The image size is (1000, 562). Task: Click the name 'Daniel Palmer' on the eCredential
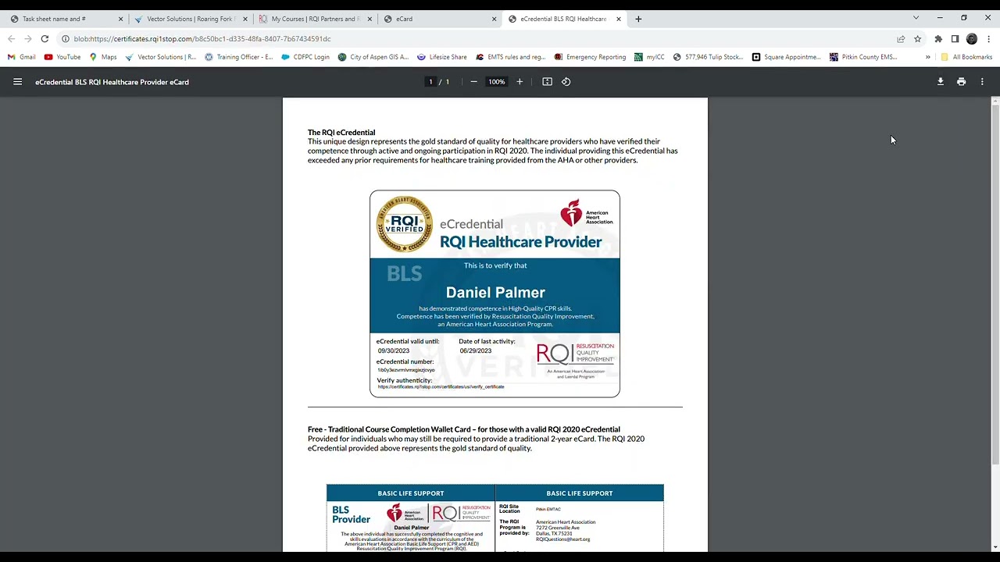495,293
